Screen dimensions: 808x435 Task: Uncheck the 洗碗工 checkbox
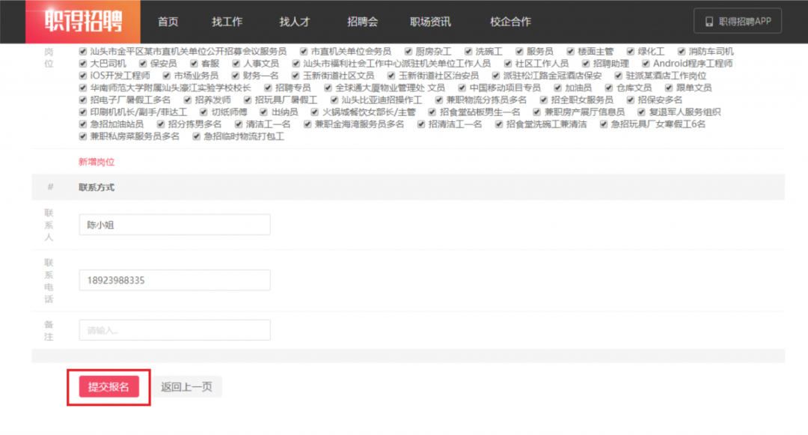[469, 52]
